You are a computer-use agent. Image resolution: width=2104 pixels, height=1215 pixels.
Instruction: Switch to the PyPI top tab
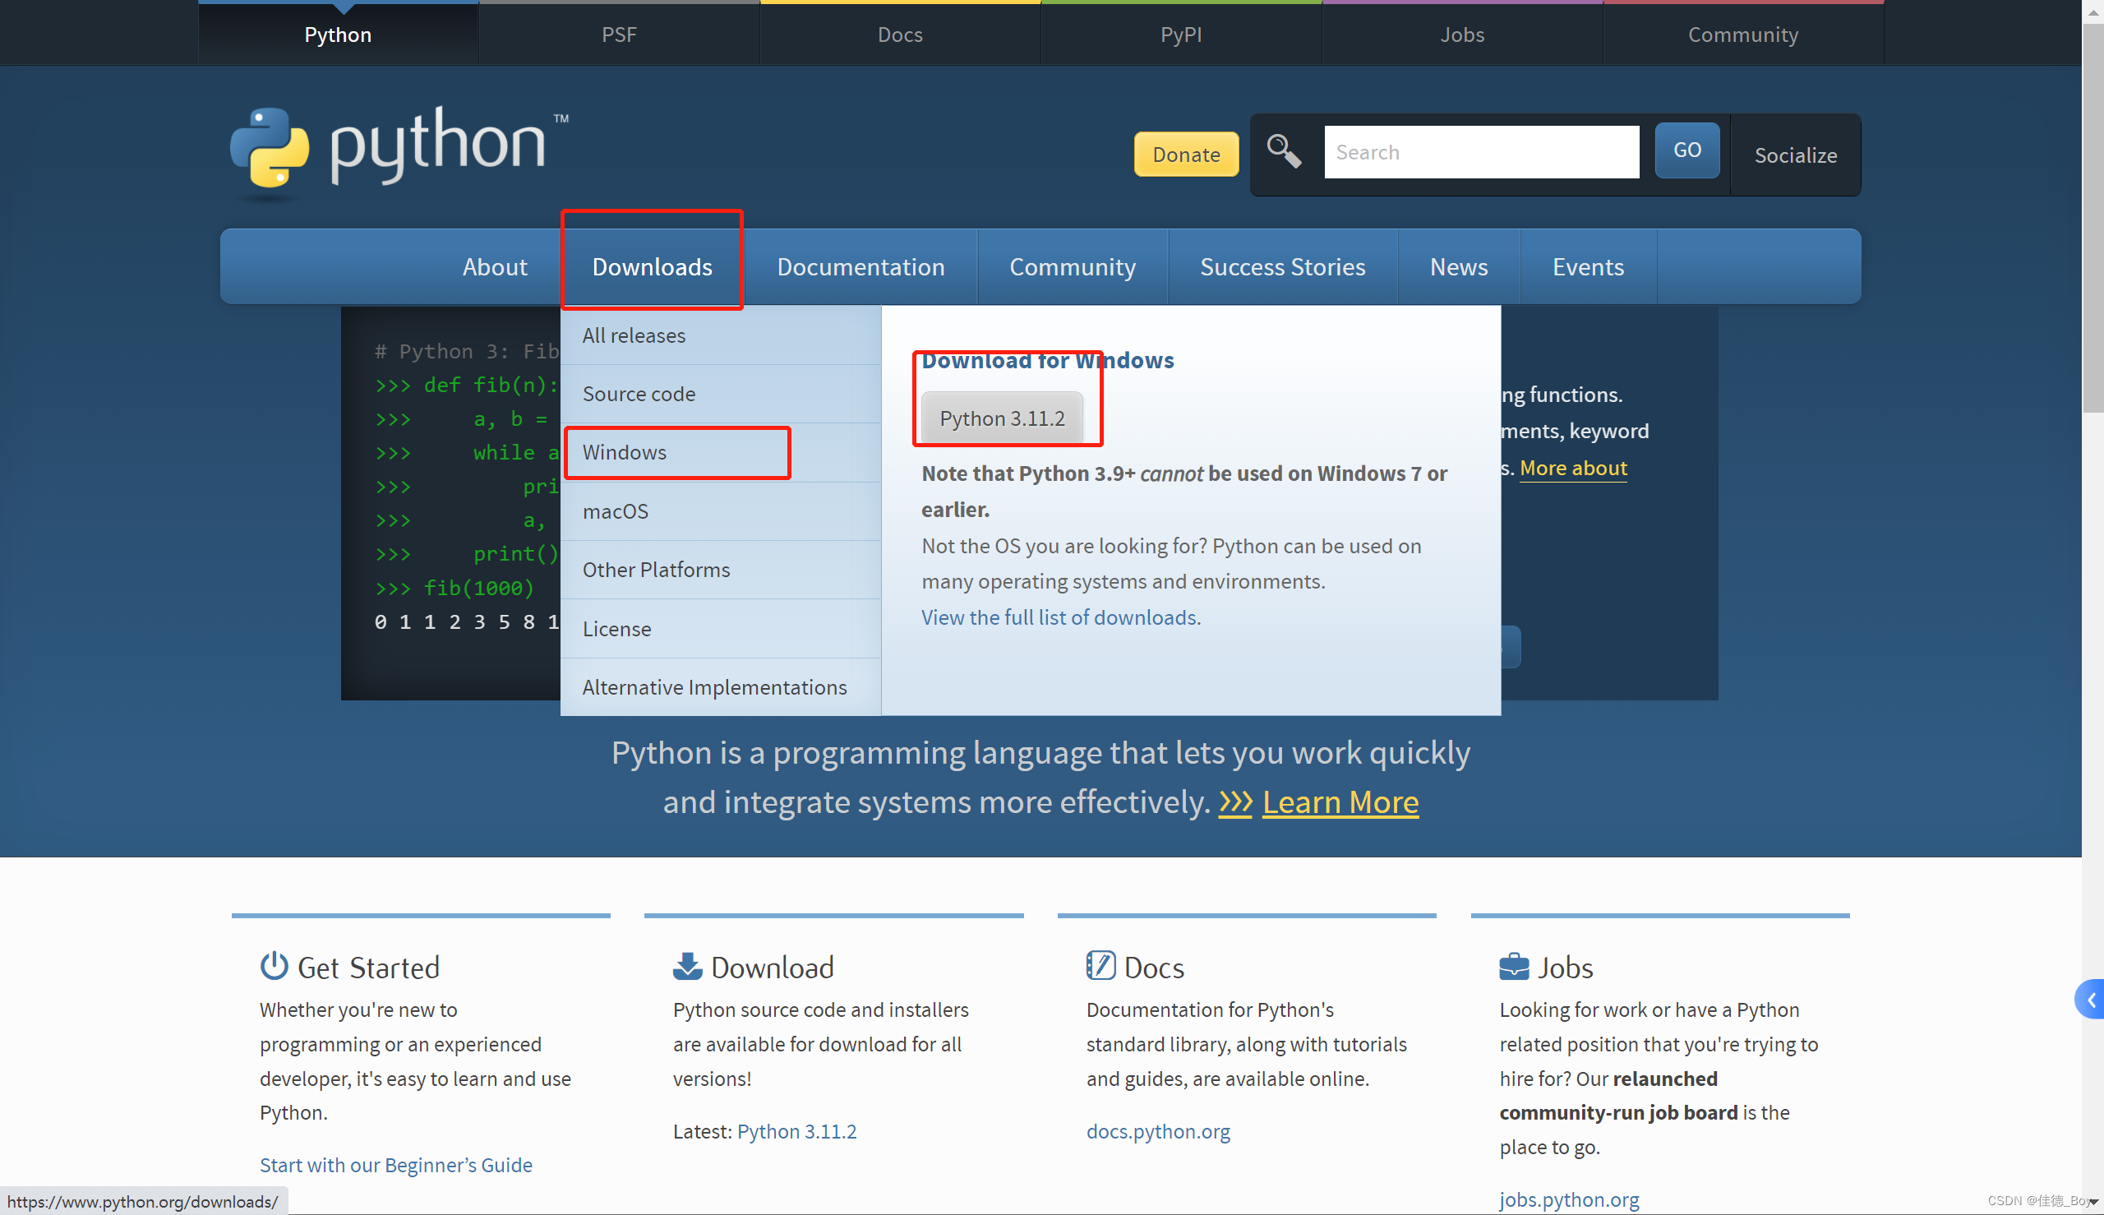pyautogui.click(x=1180, y=35)
